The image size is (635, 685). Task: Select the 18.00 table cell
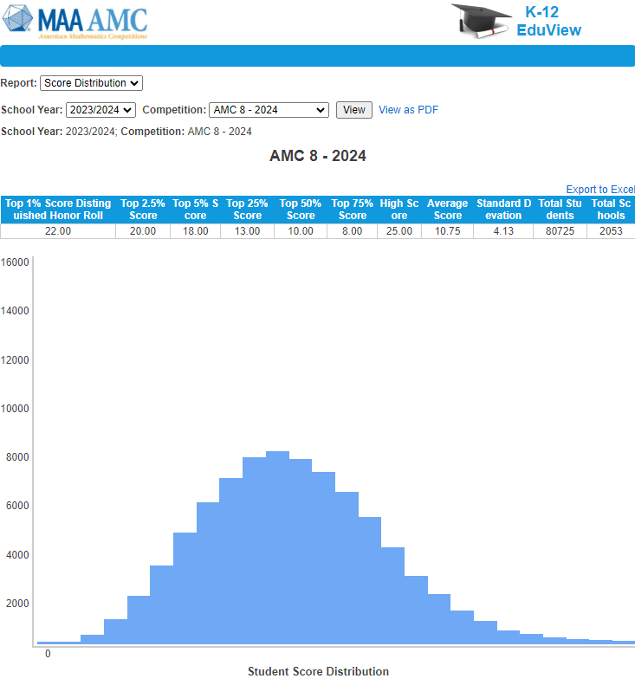[195, 231]
